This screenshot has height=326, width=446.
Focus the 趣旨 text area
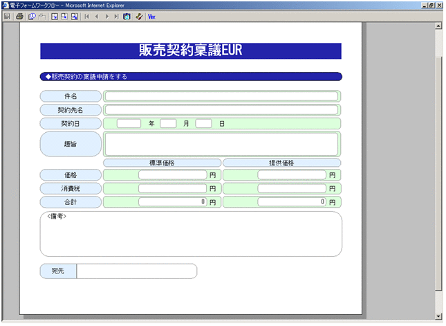[x=221, y=144]
